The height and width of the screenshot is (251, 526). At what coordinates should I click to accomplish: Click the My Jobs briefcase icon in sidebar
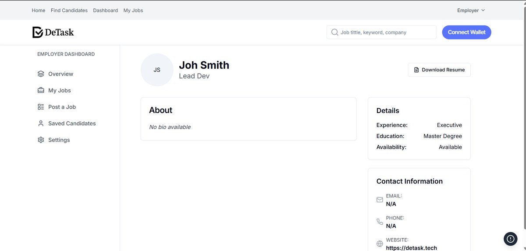coord(41,90)
